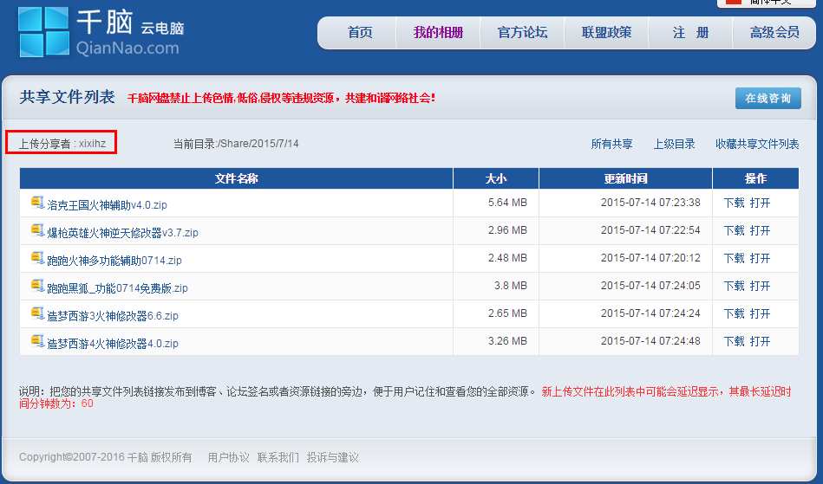This screenshot has height=484, width=823.
Task: Click zip icon for 洛克王国火神辅助v4.0.zip
Action: pyautogui.click(x=37, y=203)
